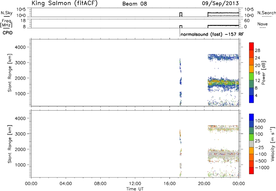Click the '04:00' time tick label
Screen dimensions: 276x191
(x=66, y=184)
